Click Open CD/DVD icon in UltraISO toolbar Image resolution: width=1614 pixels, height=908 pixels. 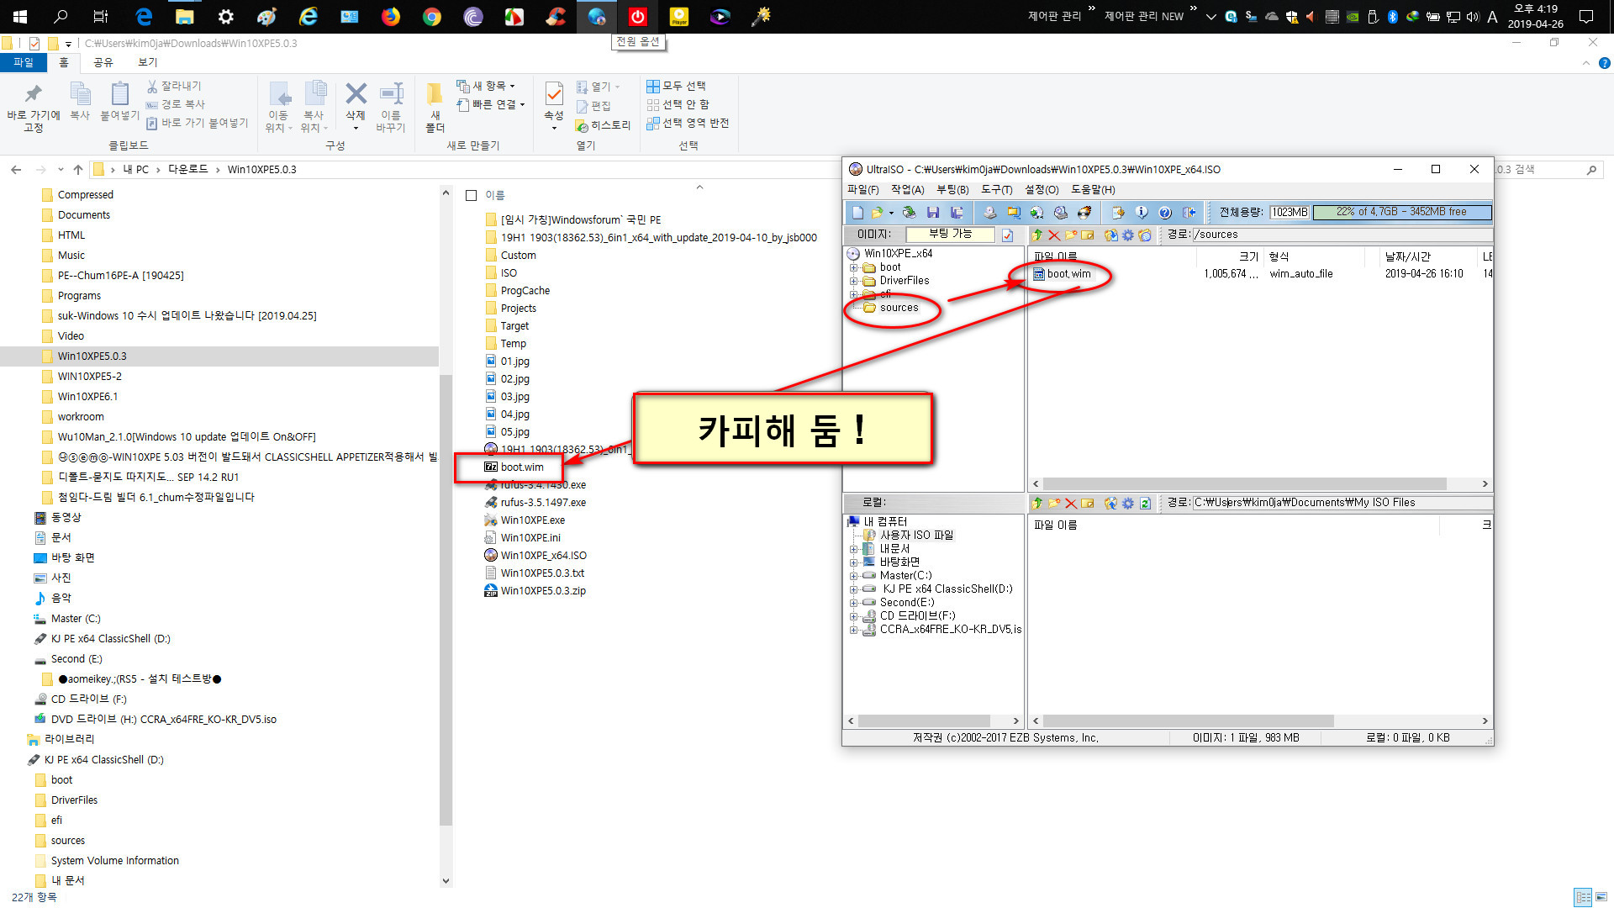coord(910,212)
